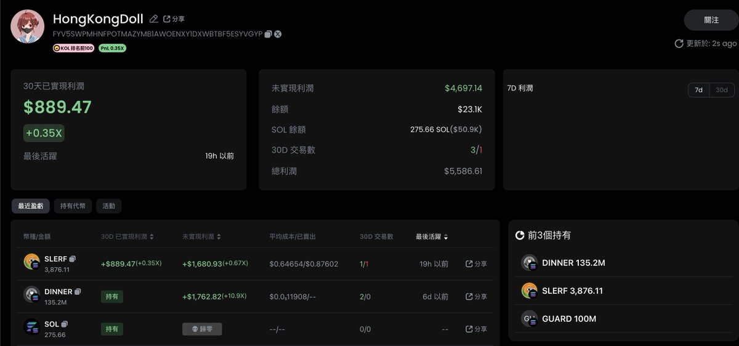Click DINNER unrealized profit +$1,762.82
The height and width of the screenshot is (346, 739).
[202, 296]
